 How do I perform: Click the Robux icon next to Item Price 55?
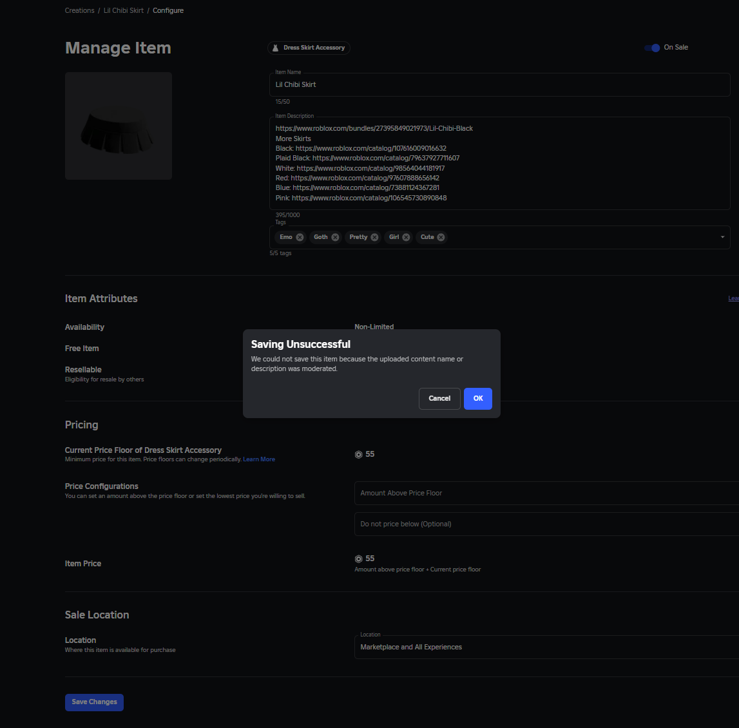pyautogui.click(x=358, y=559)
